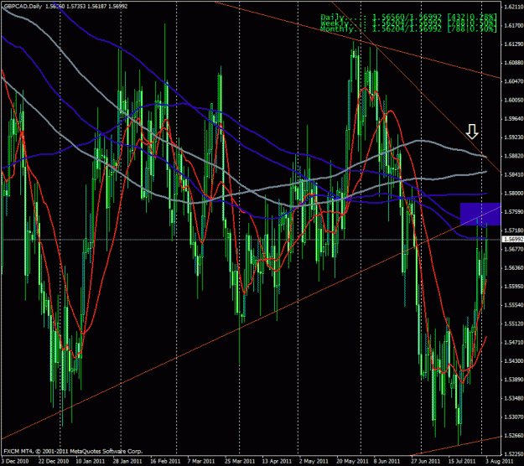Click the 1.56770 price scale label
Viewport: 524px width, 466px height.
[x=514, y=249]
